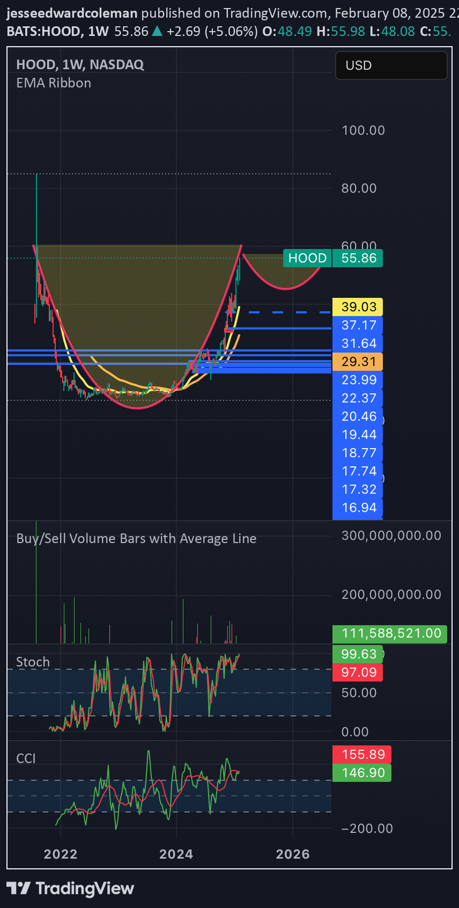Click the 55.86 current price label

(359, 258)
